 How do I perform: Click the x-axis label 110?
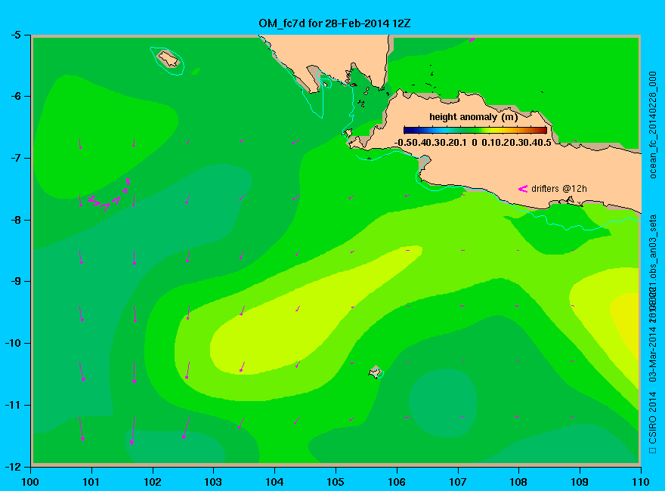coord(641,482)
